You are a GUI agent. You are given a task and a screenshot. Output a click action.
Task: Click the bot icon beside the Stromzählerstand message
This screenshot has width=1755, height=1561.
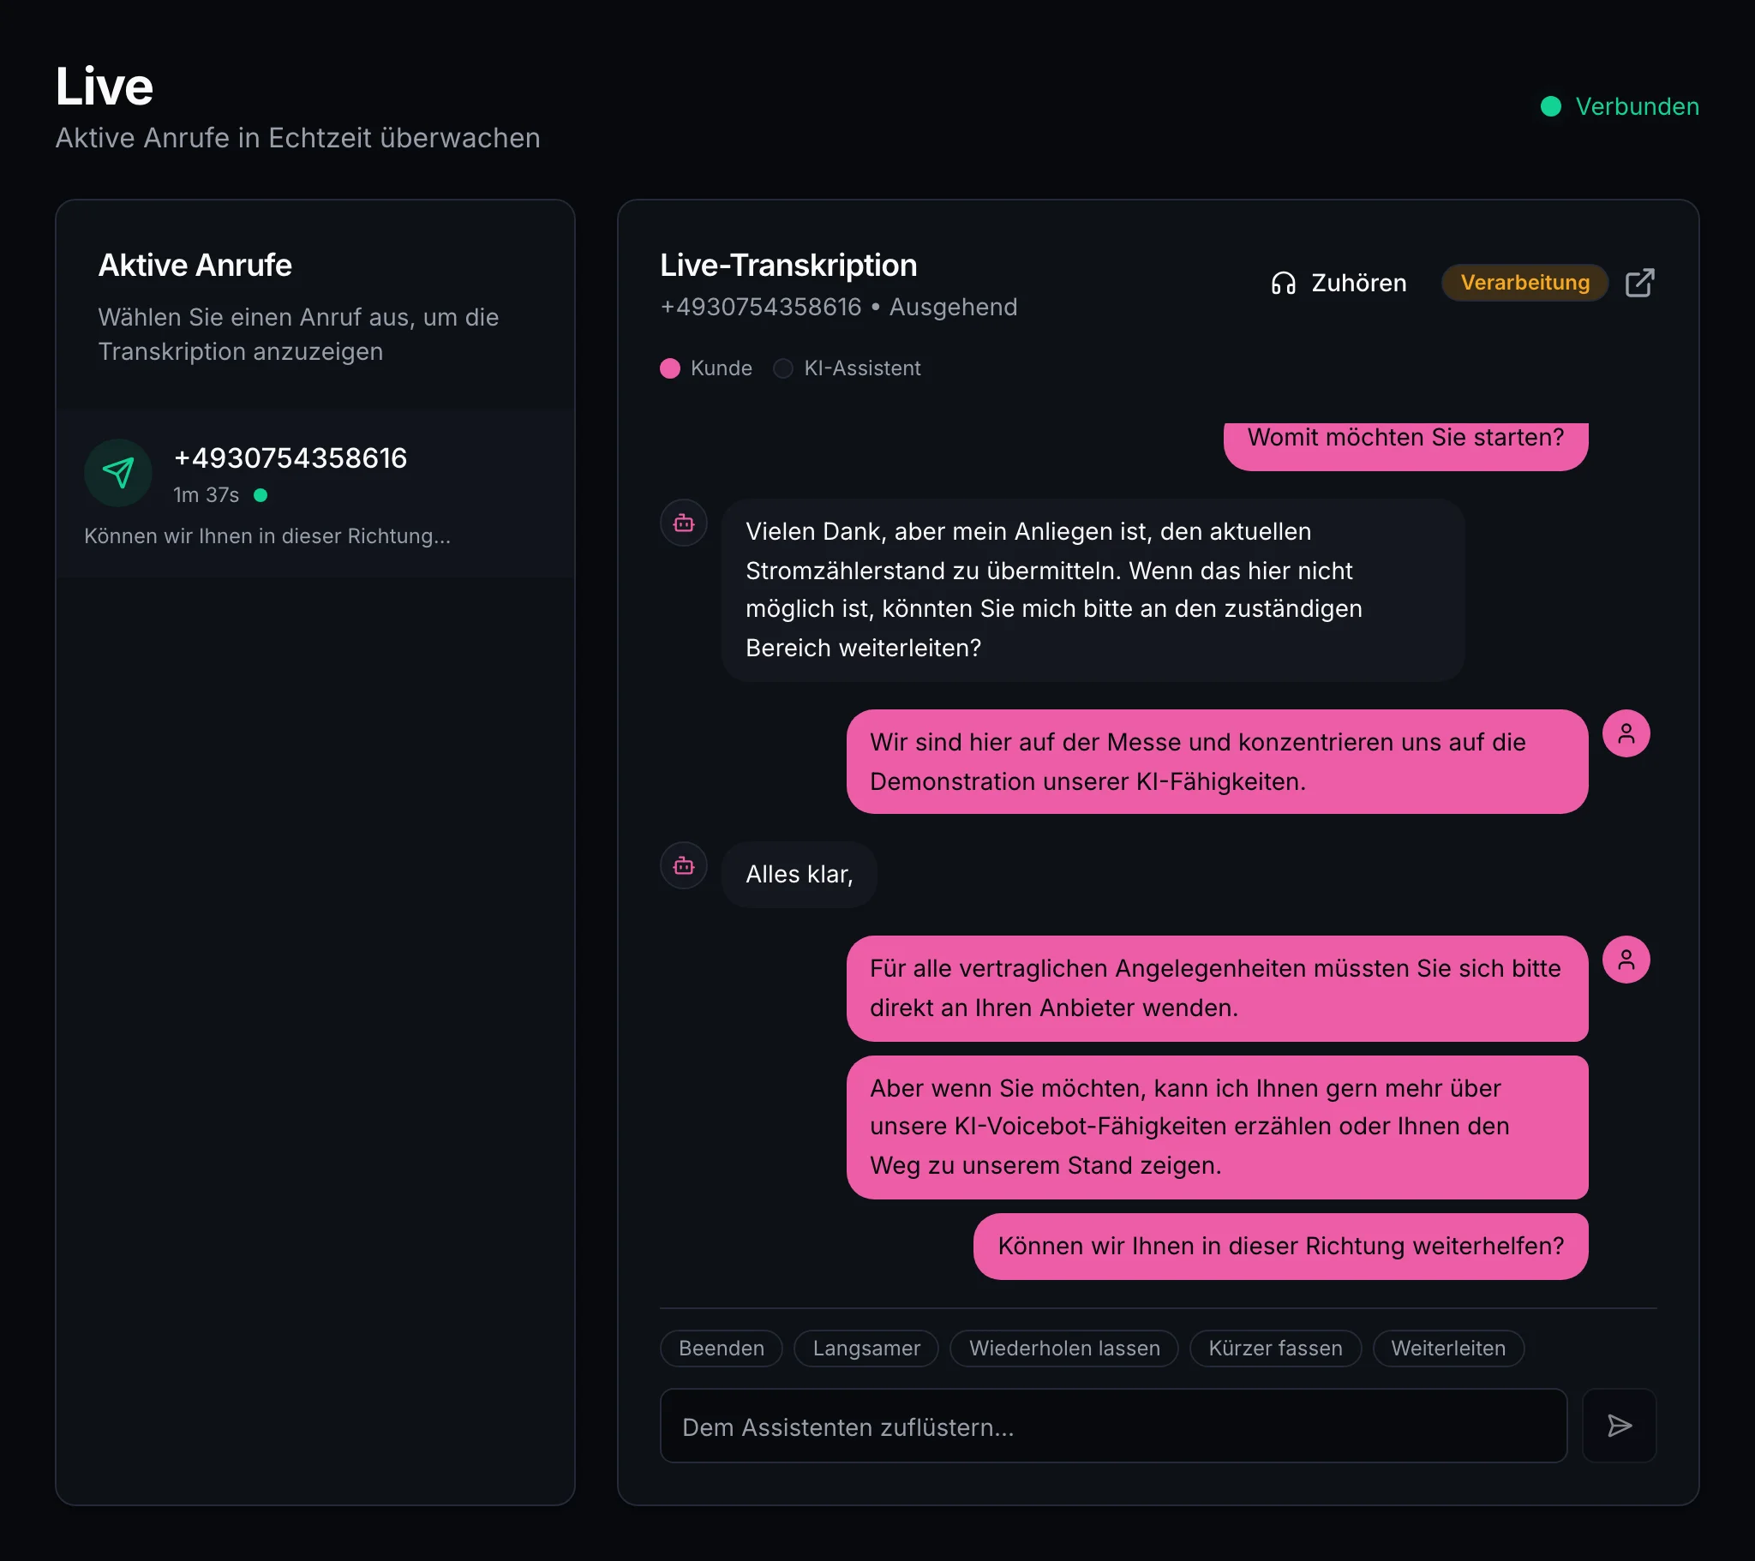[x=684, y=522]
